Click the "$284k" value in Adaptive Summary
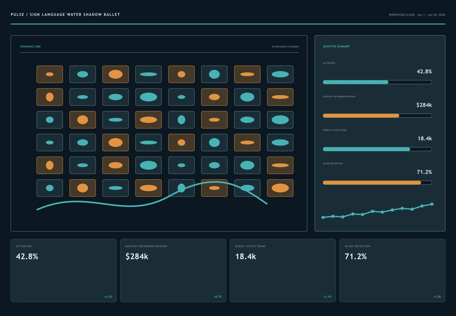 tap(424, 105)
